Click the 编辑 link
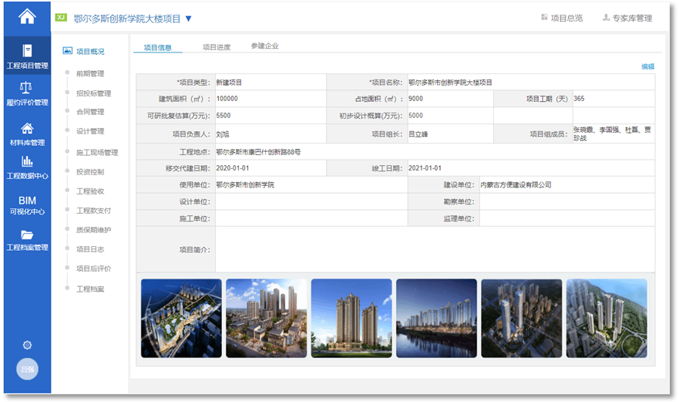This screenshot has width=679, height=402. click(x=647, y=67)
